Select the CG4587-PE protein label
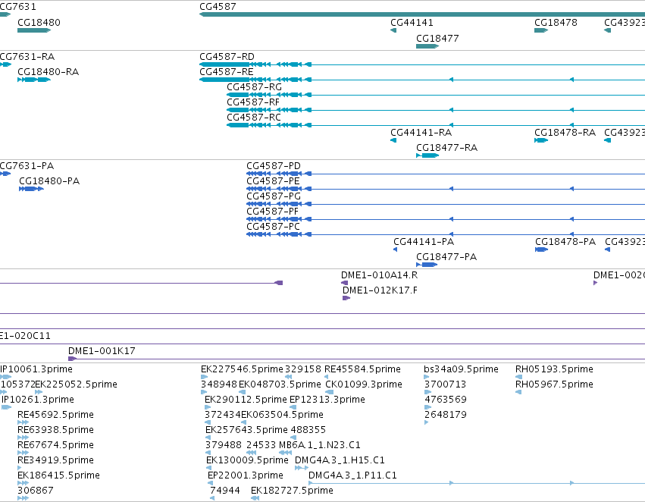 pyautogui.click(x=273, y=181)
